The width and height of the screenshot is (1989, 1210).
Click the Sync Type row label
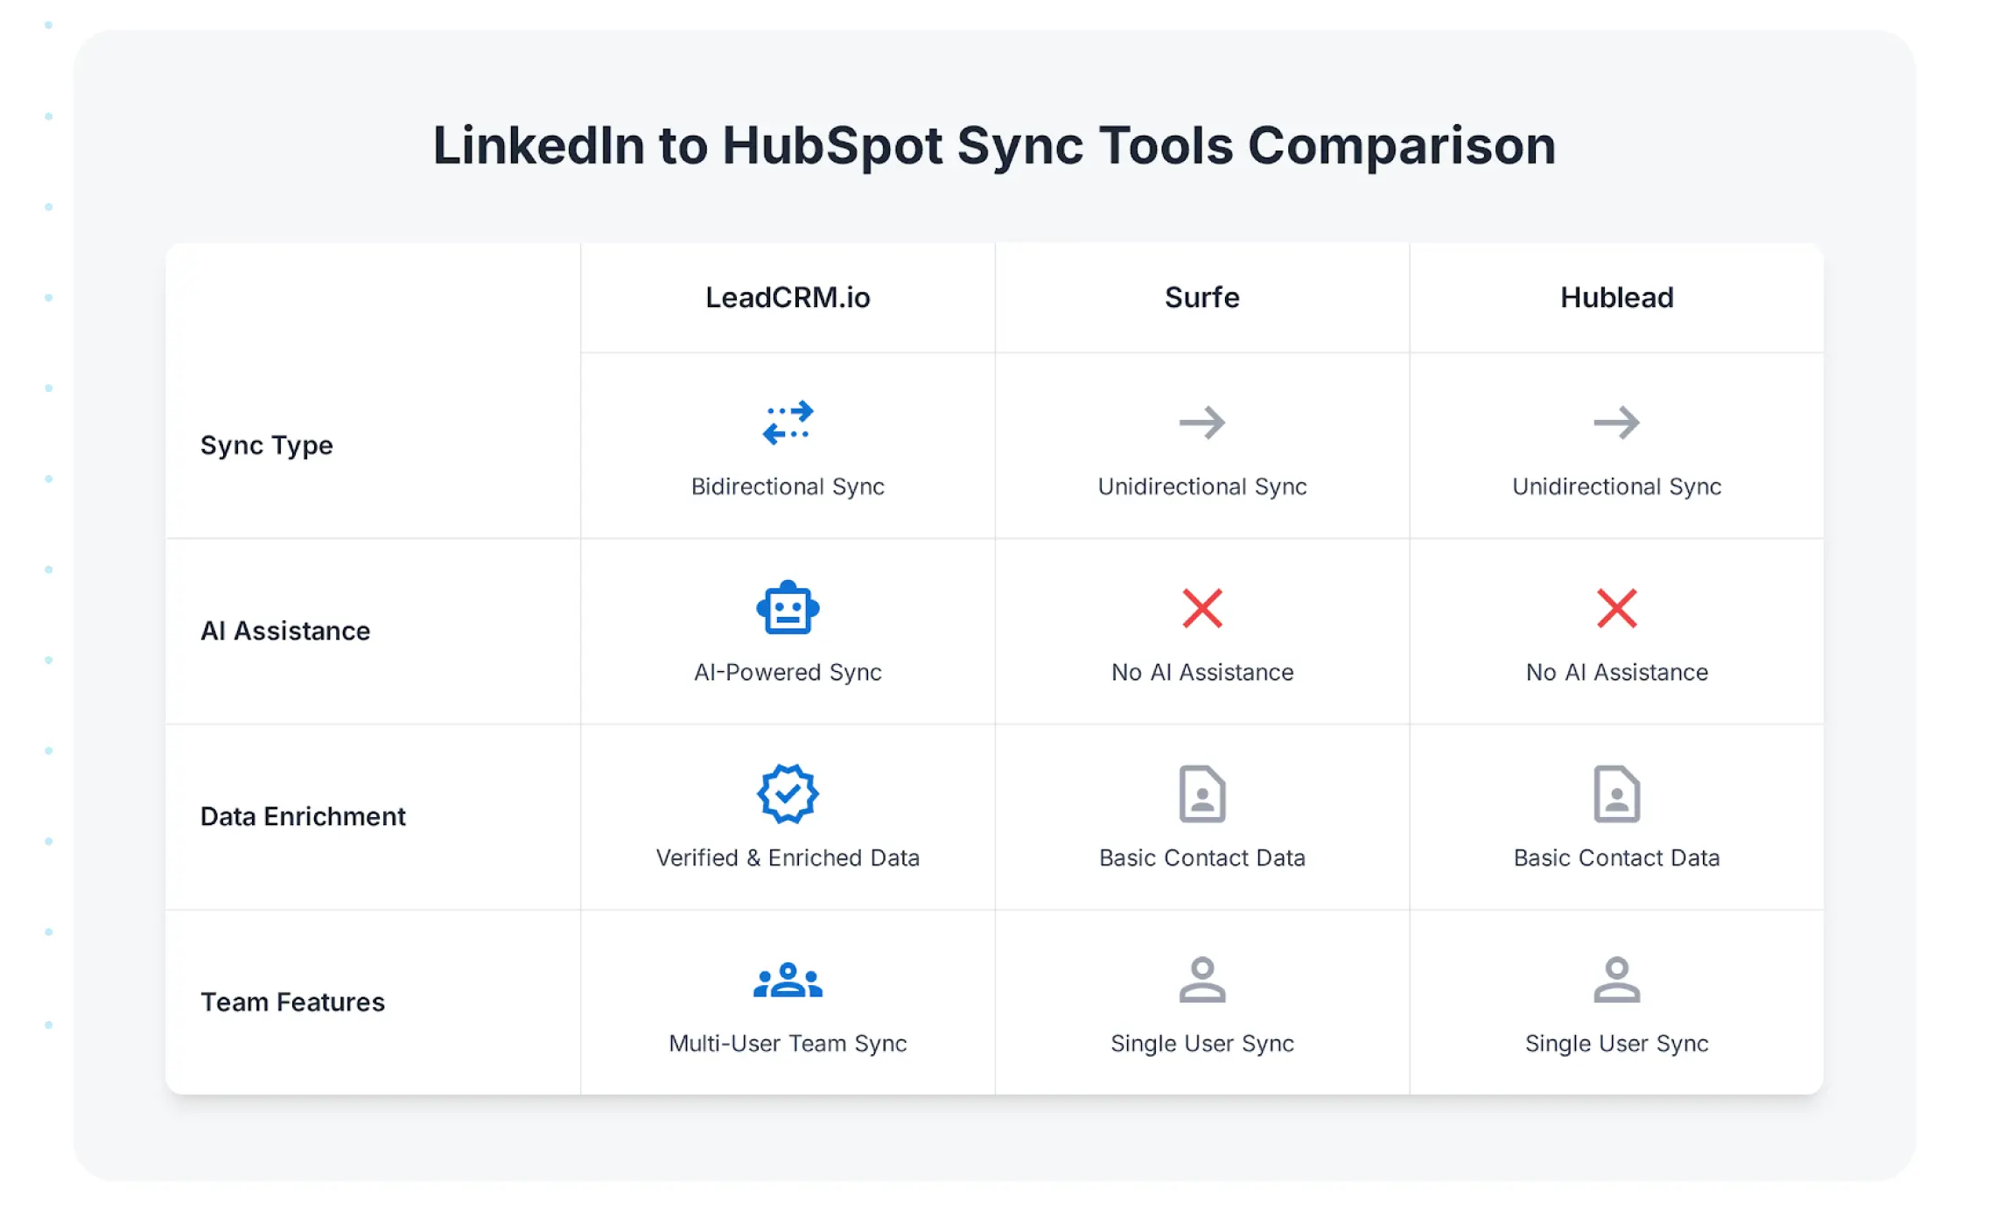(267, 444)
